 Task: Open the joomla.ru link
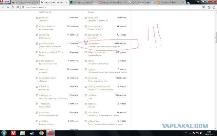point(44,18)
